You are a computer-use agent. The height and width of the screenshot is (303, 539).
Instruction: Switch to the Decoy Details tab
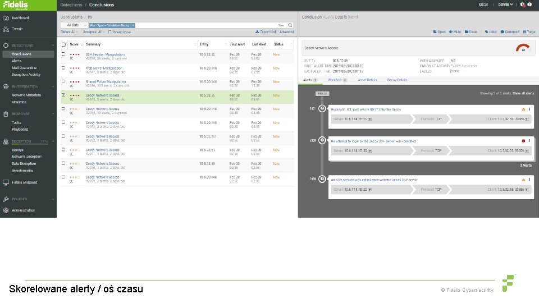coord(397,80)
